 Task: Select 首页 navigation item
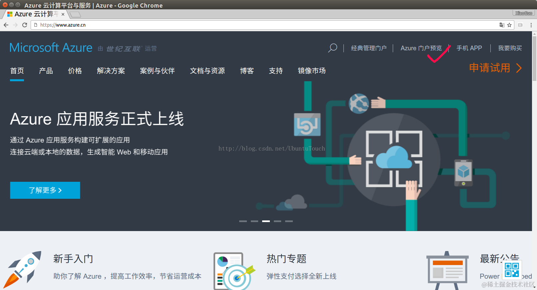click(17, 71)
